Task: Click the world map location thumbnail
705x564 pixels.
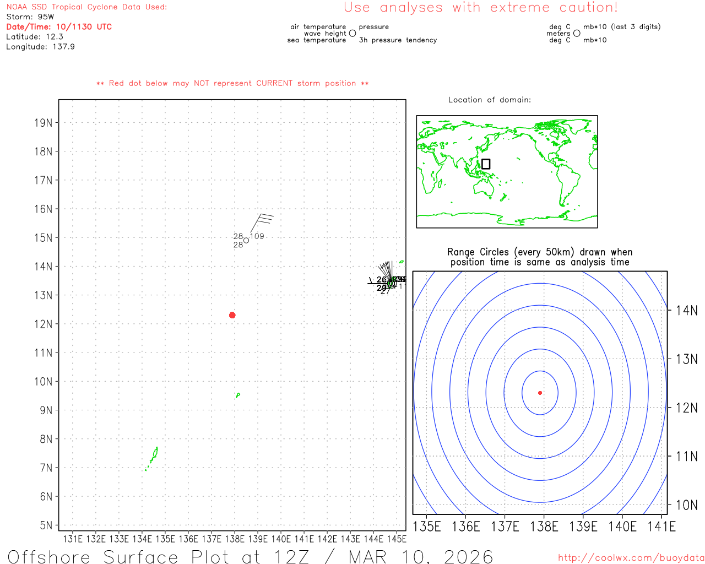Action: point(507,172)
